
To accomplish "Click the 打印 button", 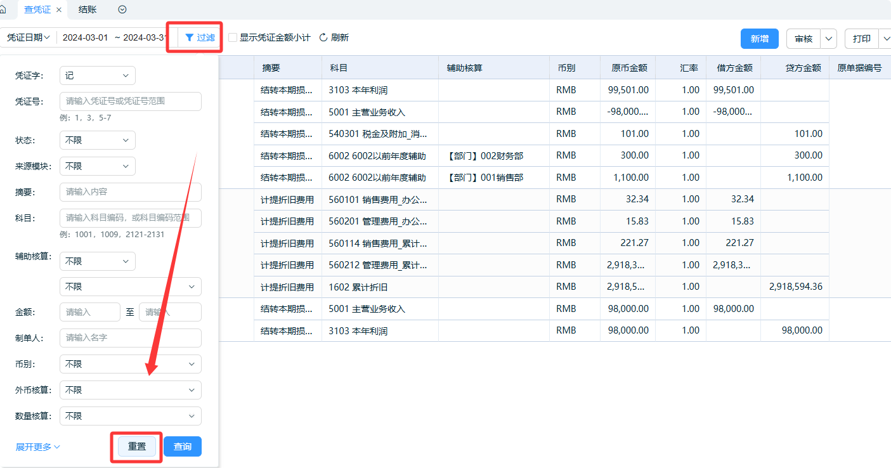I will (x=861, y=39).
